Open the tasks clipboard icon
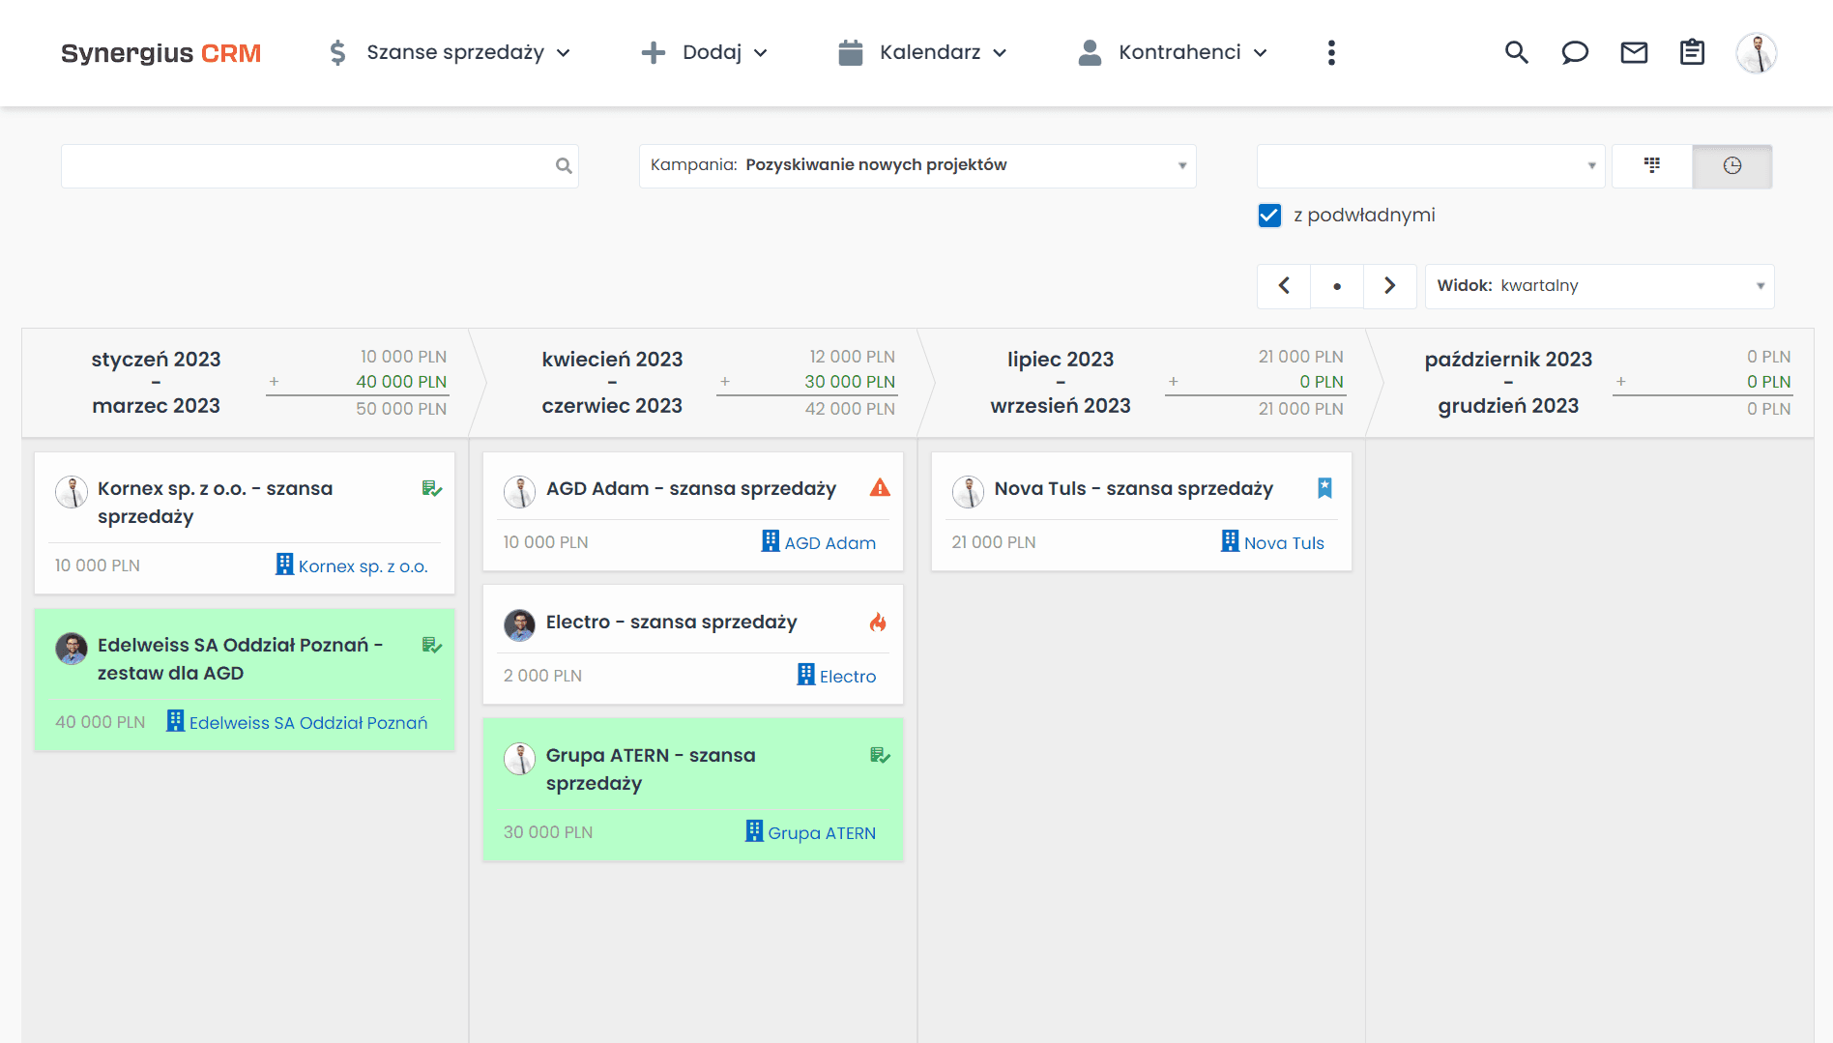The image size is (1833, 1043). pos(1692,53)
